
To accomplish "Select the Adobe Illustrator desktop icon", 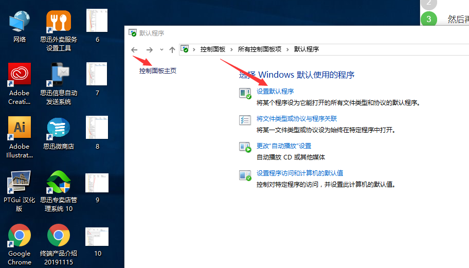I will click(20, 137).
